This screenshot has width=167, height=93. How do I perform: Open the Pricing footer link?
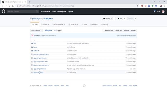(115, 86)
